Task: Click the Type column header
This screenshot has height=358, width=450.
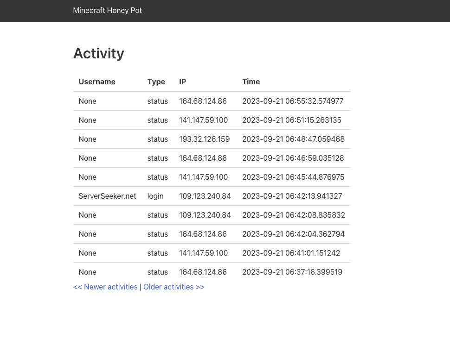Action: click(x=156, y=82)
